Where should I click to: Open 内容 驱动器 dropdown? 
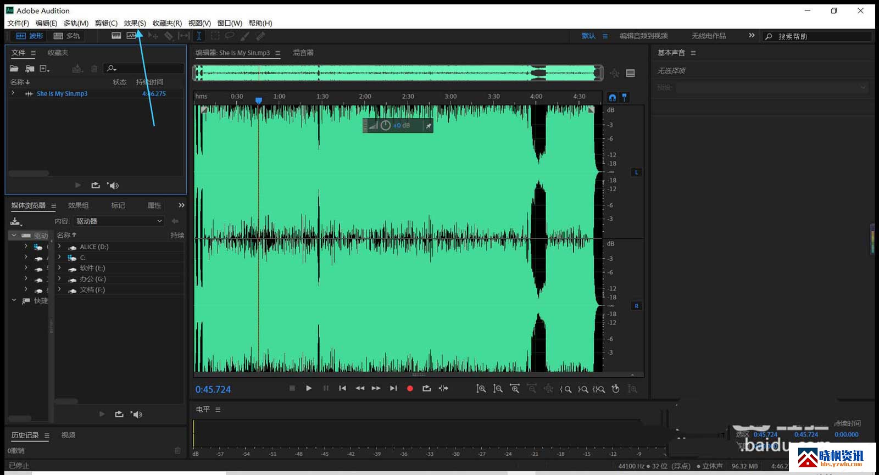pyautogui.click(x=119, y=221)
